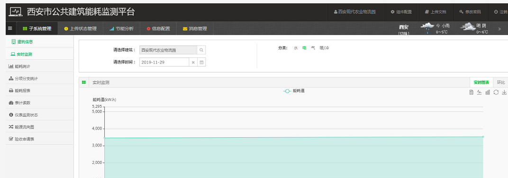Select 气 category
508x178 pixels.
[313, 48]
